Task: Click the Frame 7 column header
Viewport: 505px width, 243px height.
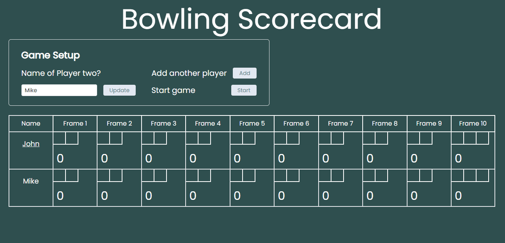Action: [340, 123]
